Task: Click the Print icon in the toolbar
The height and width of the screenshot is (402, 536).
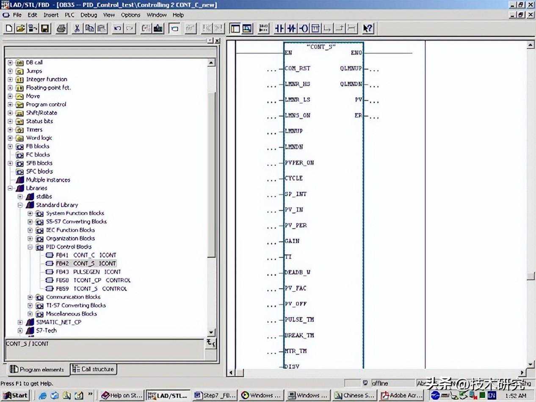Action: (x=61, y=28)
